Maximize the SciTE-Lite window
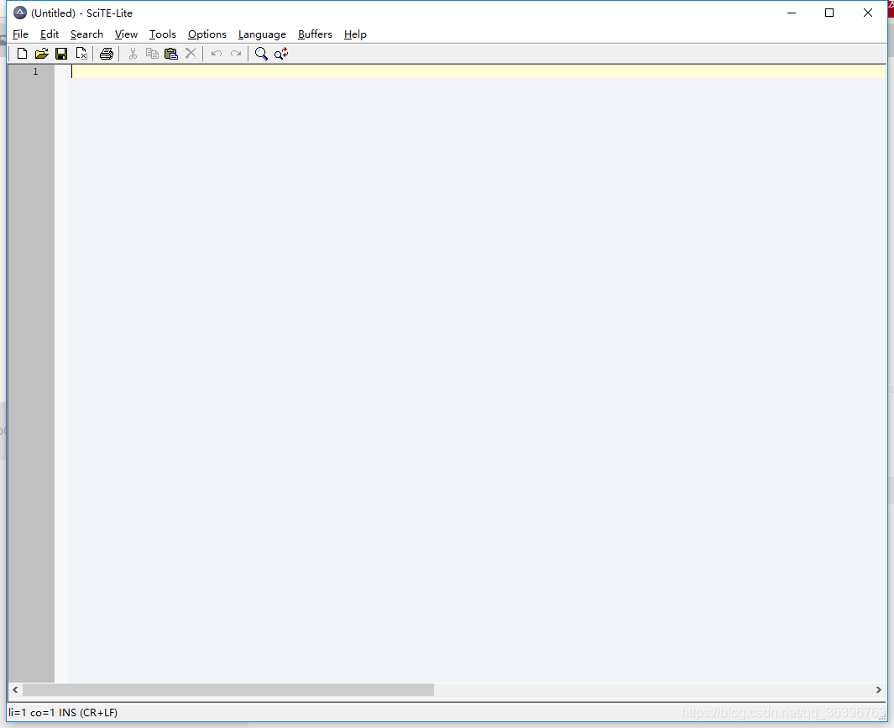The width and height of the screenshot is (894, 728). 829,13
